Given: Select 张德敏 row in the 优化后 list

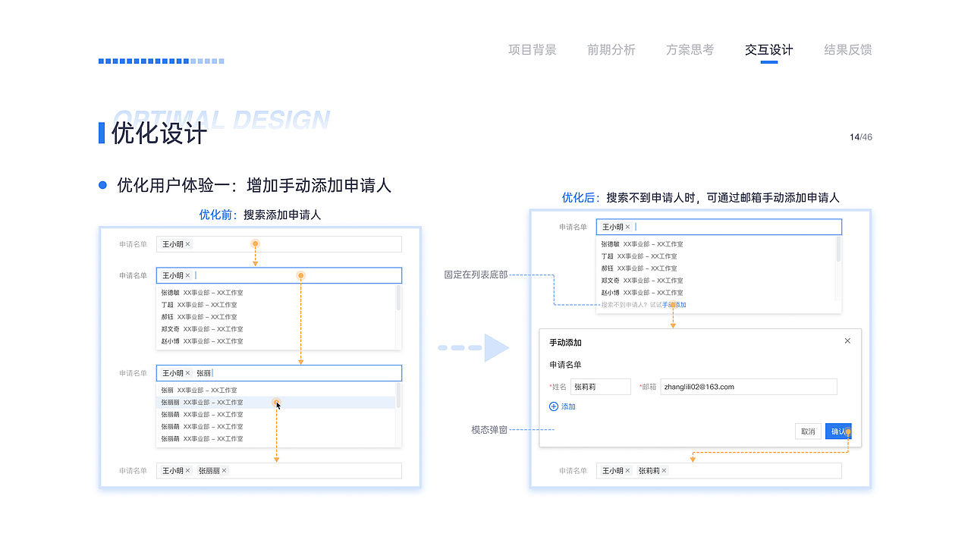Looking at the screenshot, I should [x=716, y=244].
